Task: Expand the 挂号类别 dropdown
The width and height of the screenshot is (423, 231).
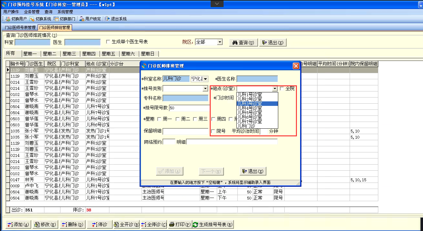Action: (x=205, y=89)
